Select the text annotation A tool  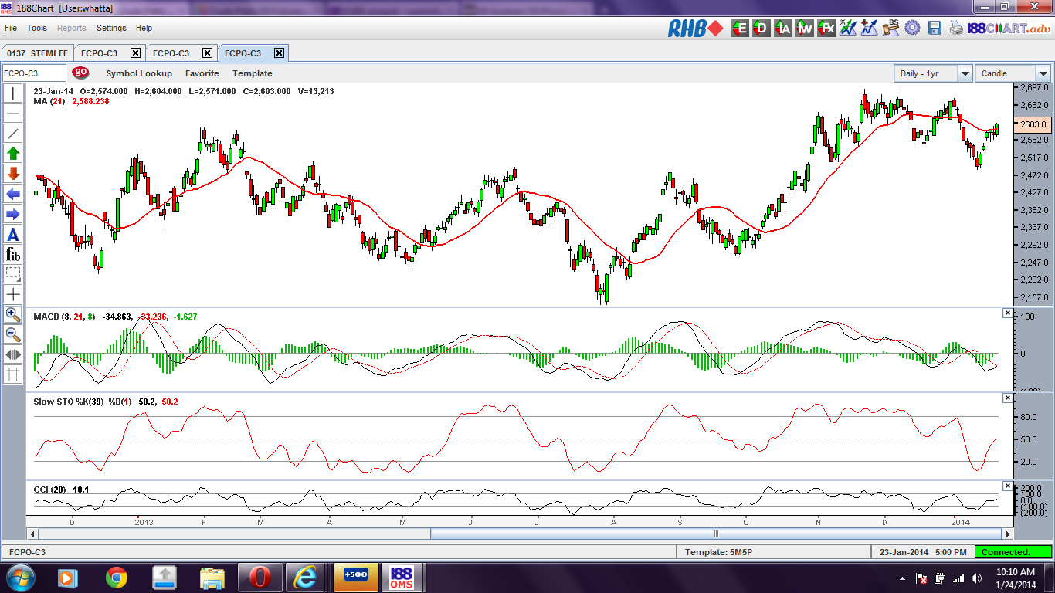click(13, 234)
